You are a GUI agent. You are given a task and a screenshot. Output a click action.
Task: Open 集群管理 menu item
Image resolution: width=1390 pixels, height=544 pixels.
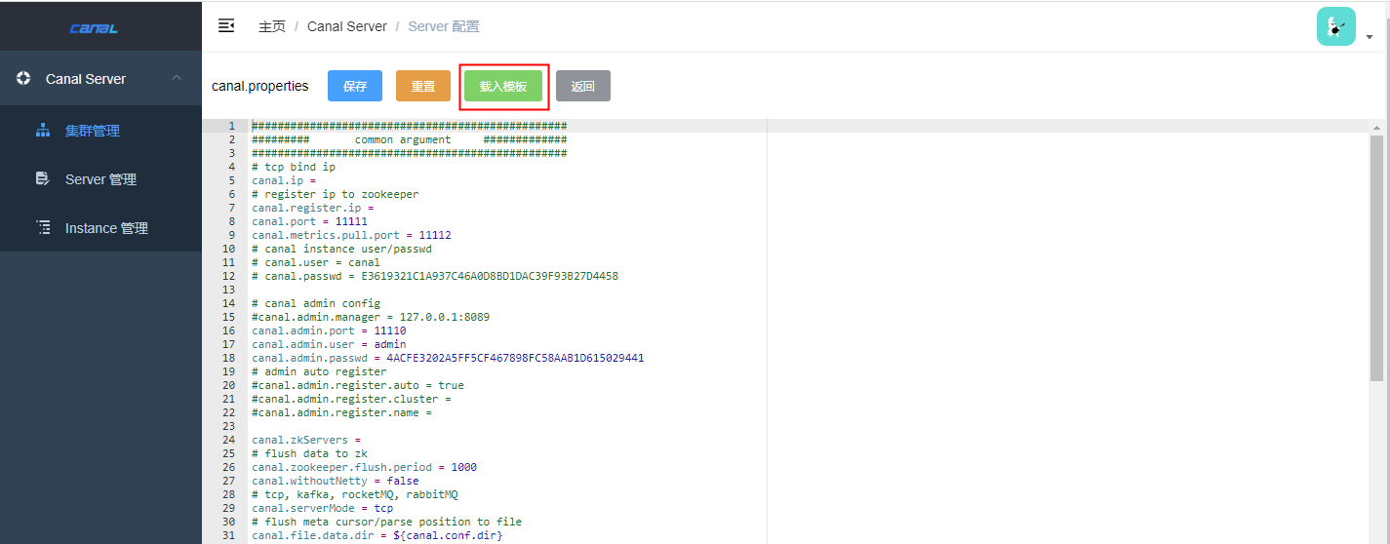click(93, 131)
